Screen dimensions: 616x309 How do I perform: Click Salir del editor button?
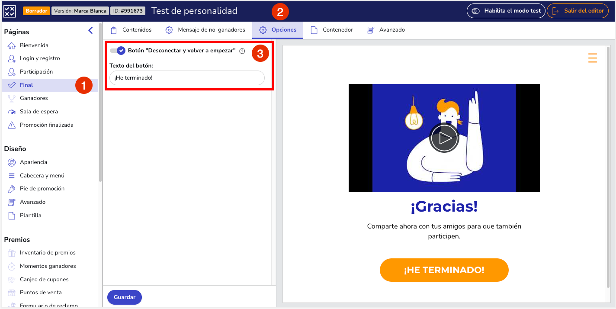point(578,11)
